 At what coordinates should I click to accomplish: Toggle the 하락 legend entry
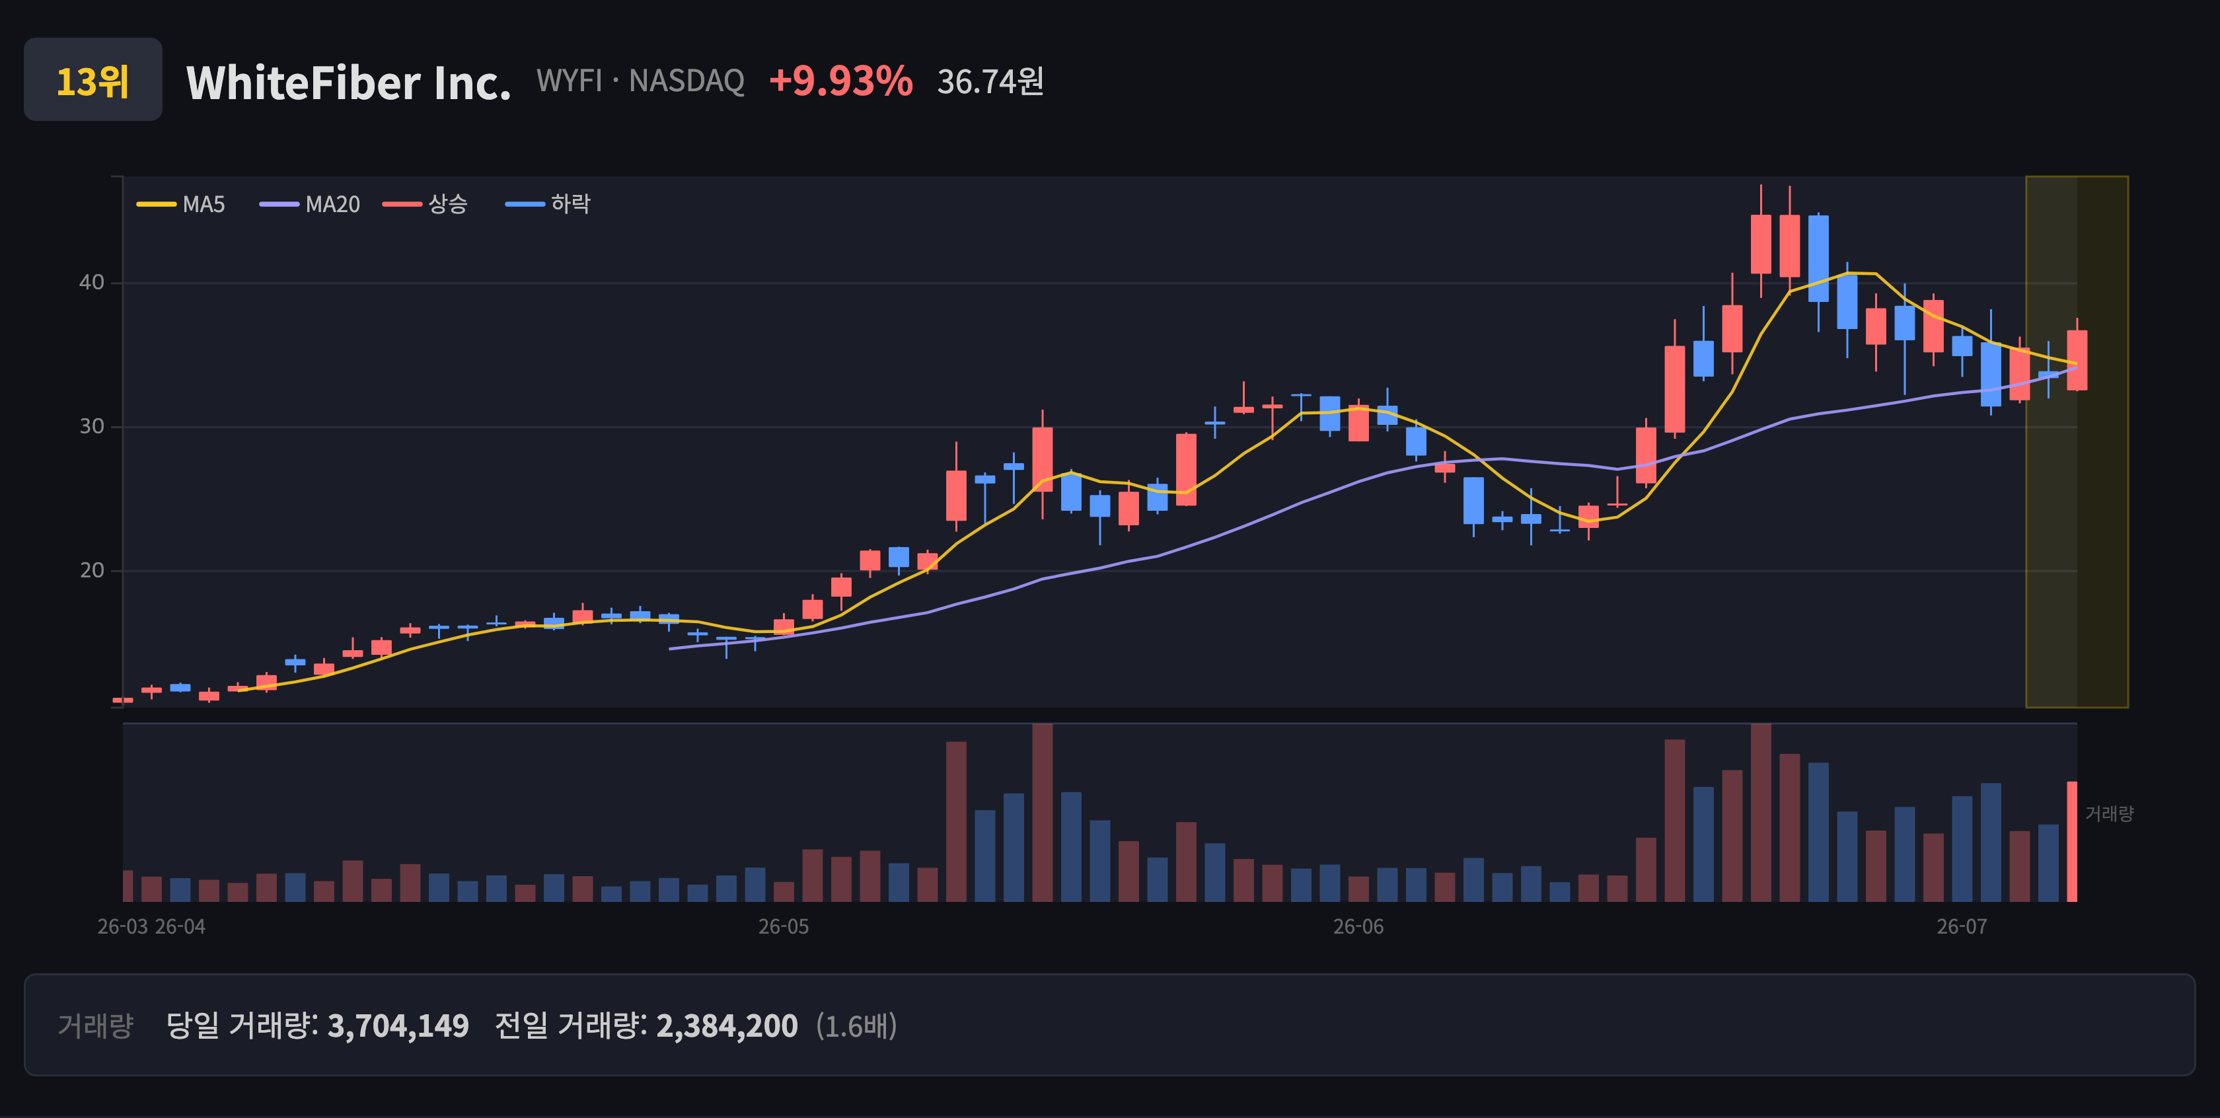tap(548, 204)
